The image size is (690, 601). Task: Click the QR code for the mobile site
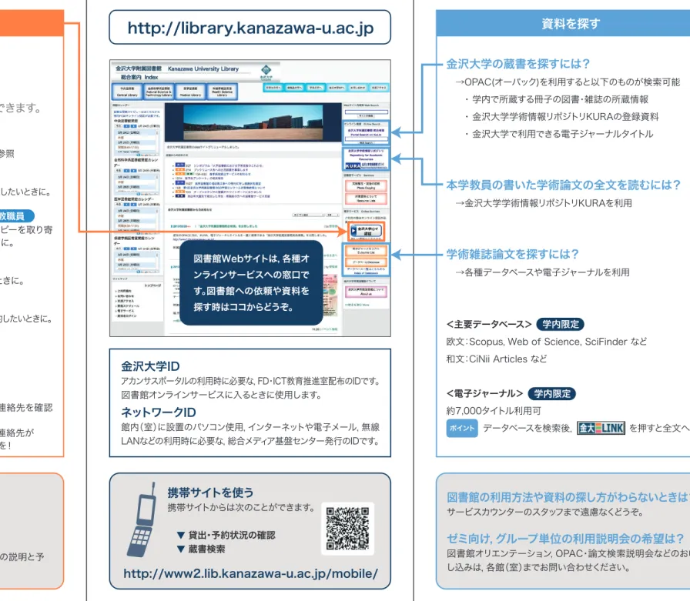point(347,529)
